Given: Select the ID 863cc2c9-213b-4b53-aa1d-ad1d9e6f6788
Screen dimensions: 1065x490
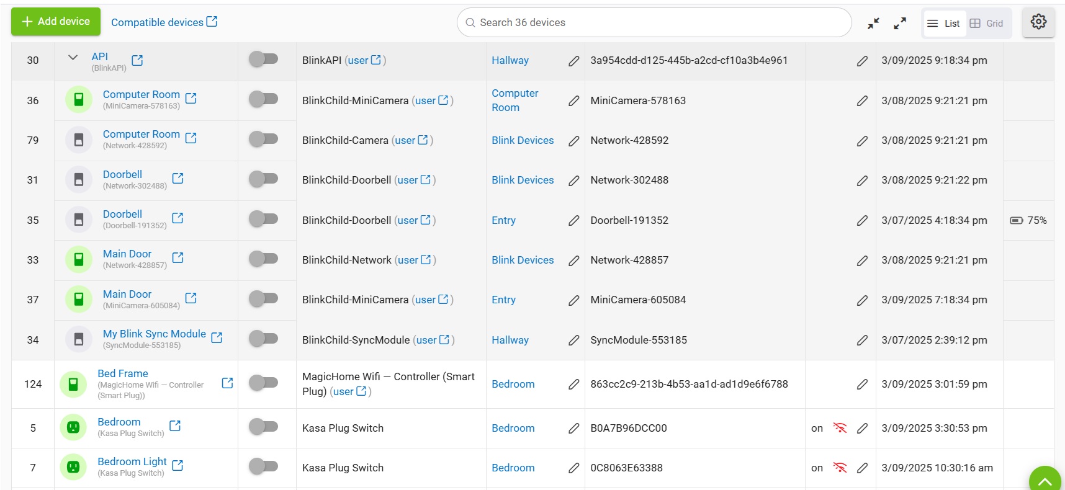Looking at the screenshot, I should pos(689,384).
